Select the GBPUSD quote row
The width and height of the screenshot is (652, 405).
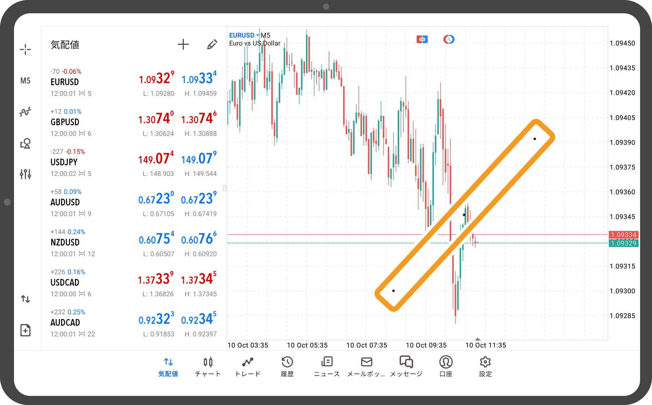[133, 122]
